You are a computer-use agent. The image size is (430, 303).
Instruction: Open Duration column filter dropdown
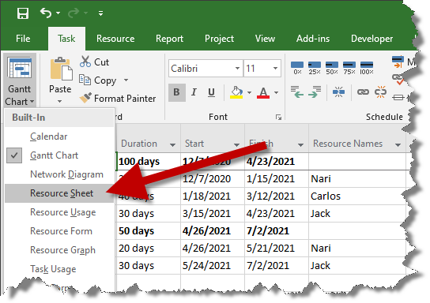pyautogui.click(x=172, y=144)
